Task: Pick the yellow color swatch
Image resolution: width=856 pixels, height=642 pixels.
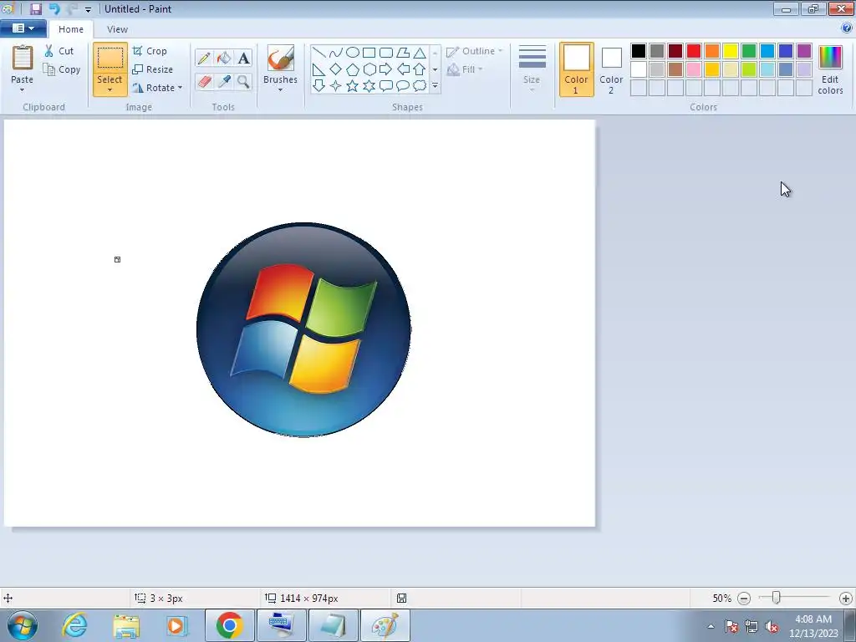Action: pyautogui.click(x=731, y=51)
